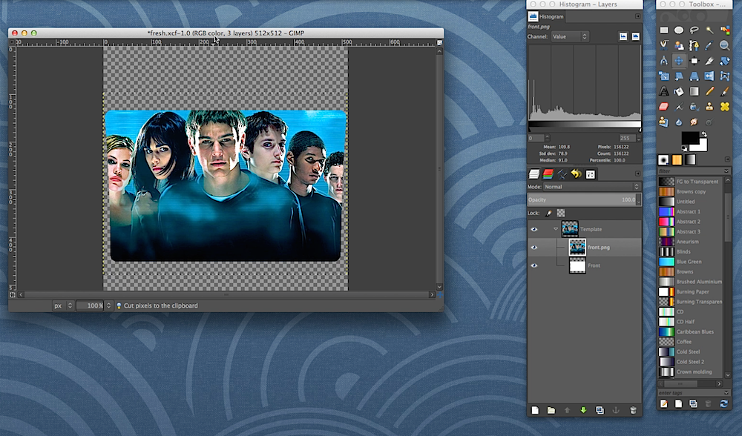This screenshot has width=742, height=436.
Task: Select the Color Picker tool
Action: pyautogui.click(x=709, y=45)
